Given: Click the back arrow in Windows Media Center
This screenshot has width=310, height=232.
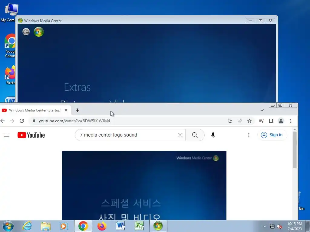Looking at the screenshot, I should 26,31.
